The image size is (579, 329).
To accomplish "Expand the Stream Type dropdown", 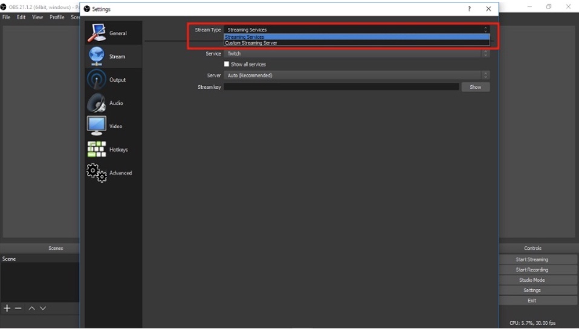I will [357, 30].
